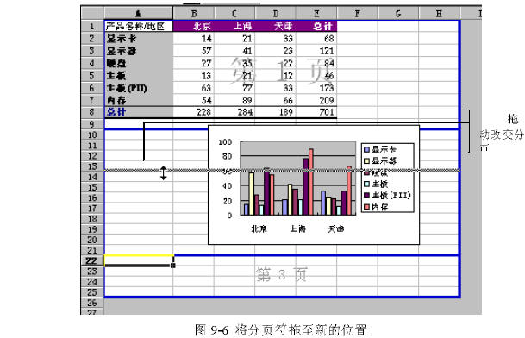
Task: Click cell value 701
Action: [x=326, y=112]
